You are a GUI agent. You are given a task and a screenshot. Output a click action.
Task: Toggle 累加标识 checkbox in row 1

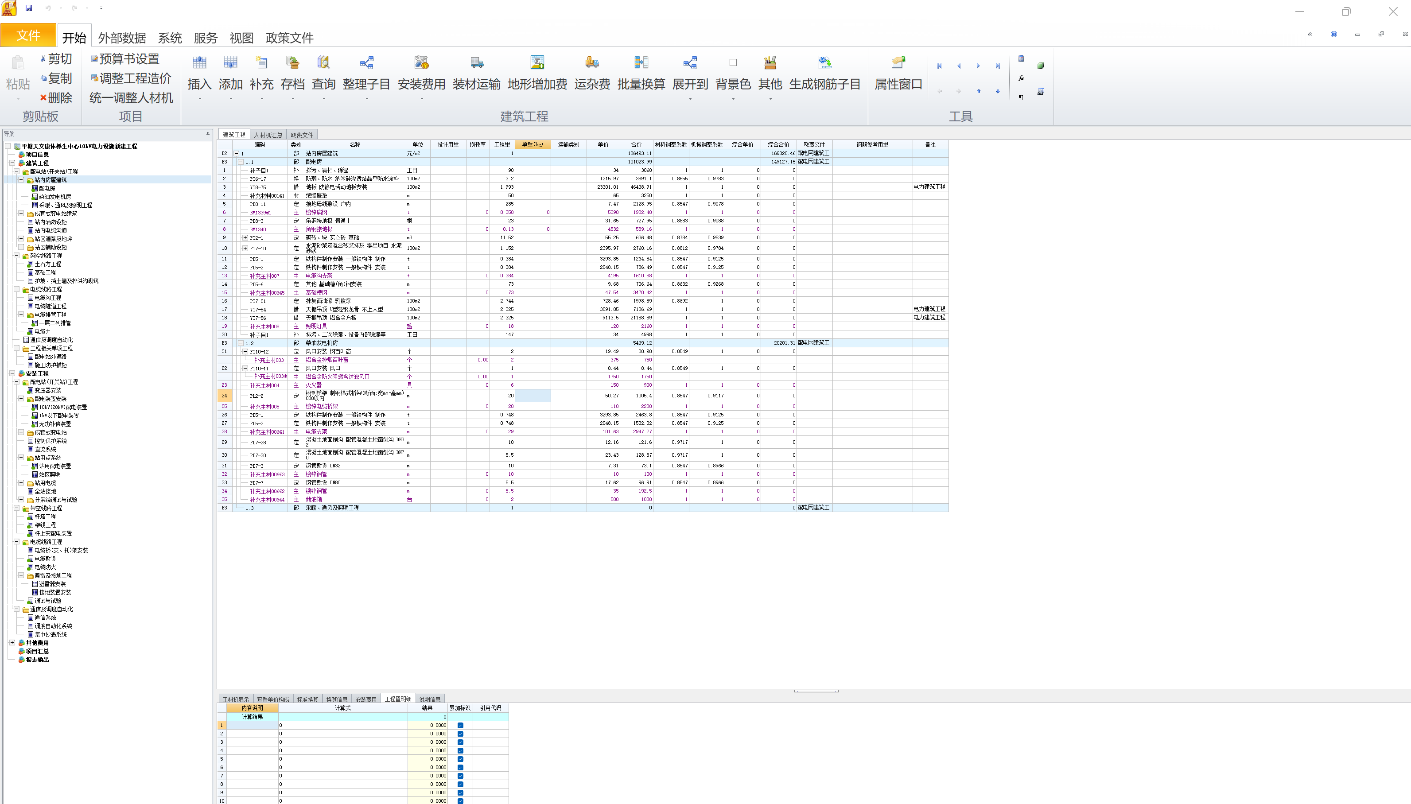pos(460,726)
